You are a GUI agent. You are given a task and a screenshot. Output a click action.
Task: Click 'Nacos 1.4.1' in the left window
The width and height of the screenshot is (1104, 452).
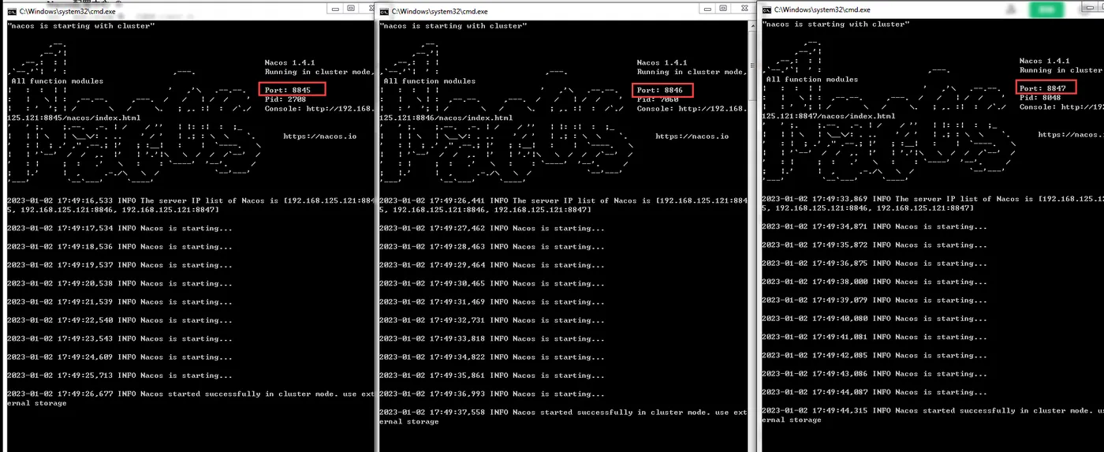pyautogui.click(x=289, y=62)
